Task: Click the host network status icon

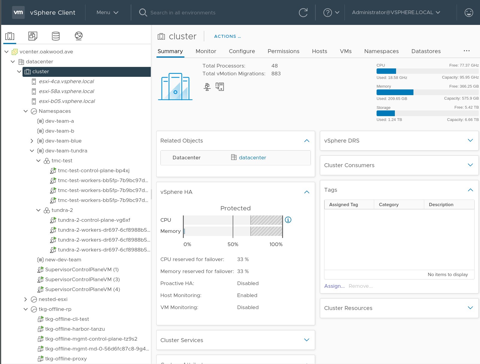Action: (207, 87)
